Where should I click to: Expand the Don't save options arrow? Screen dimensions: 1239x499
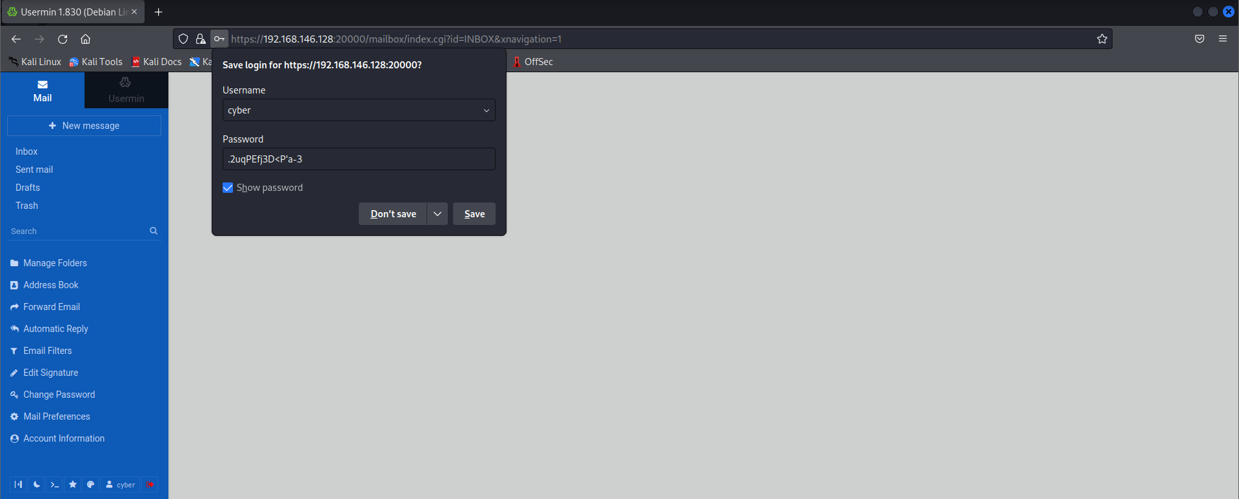(x=438, y=214)
